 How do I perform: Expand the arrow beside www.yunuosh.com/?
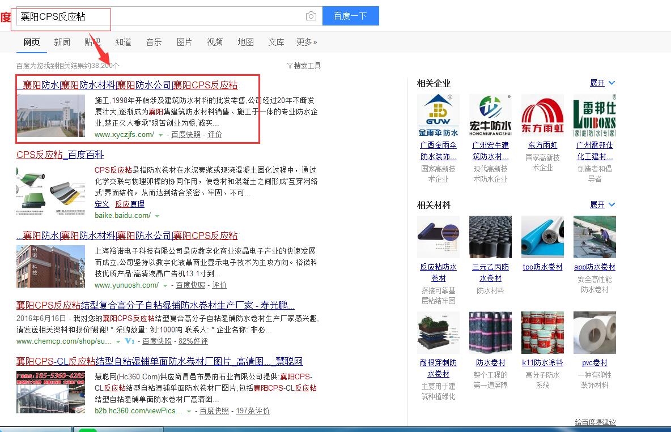point(165,286)
